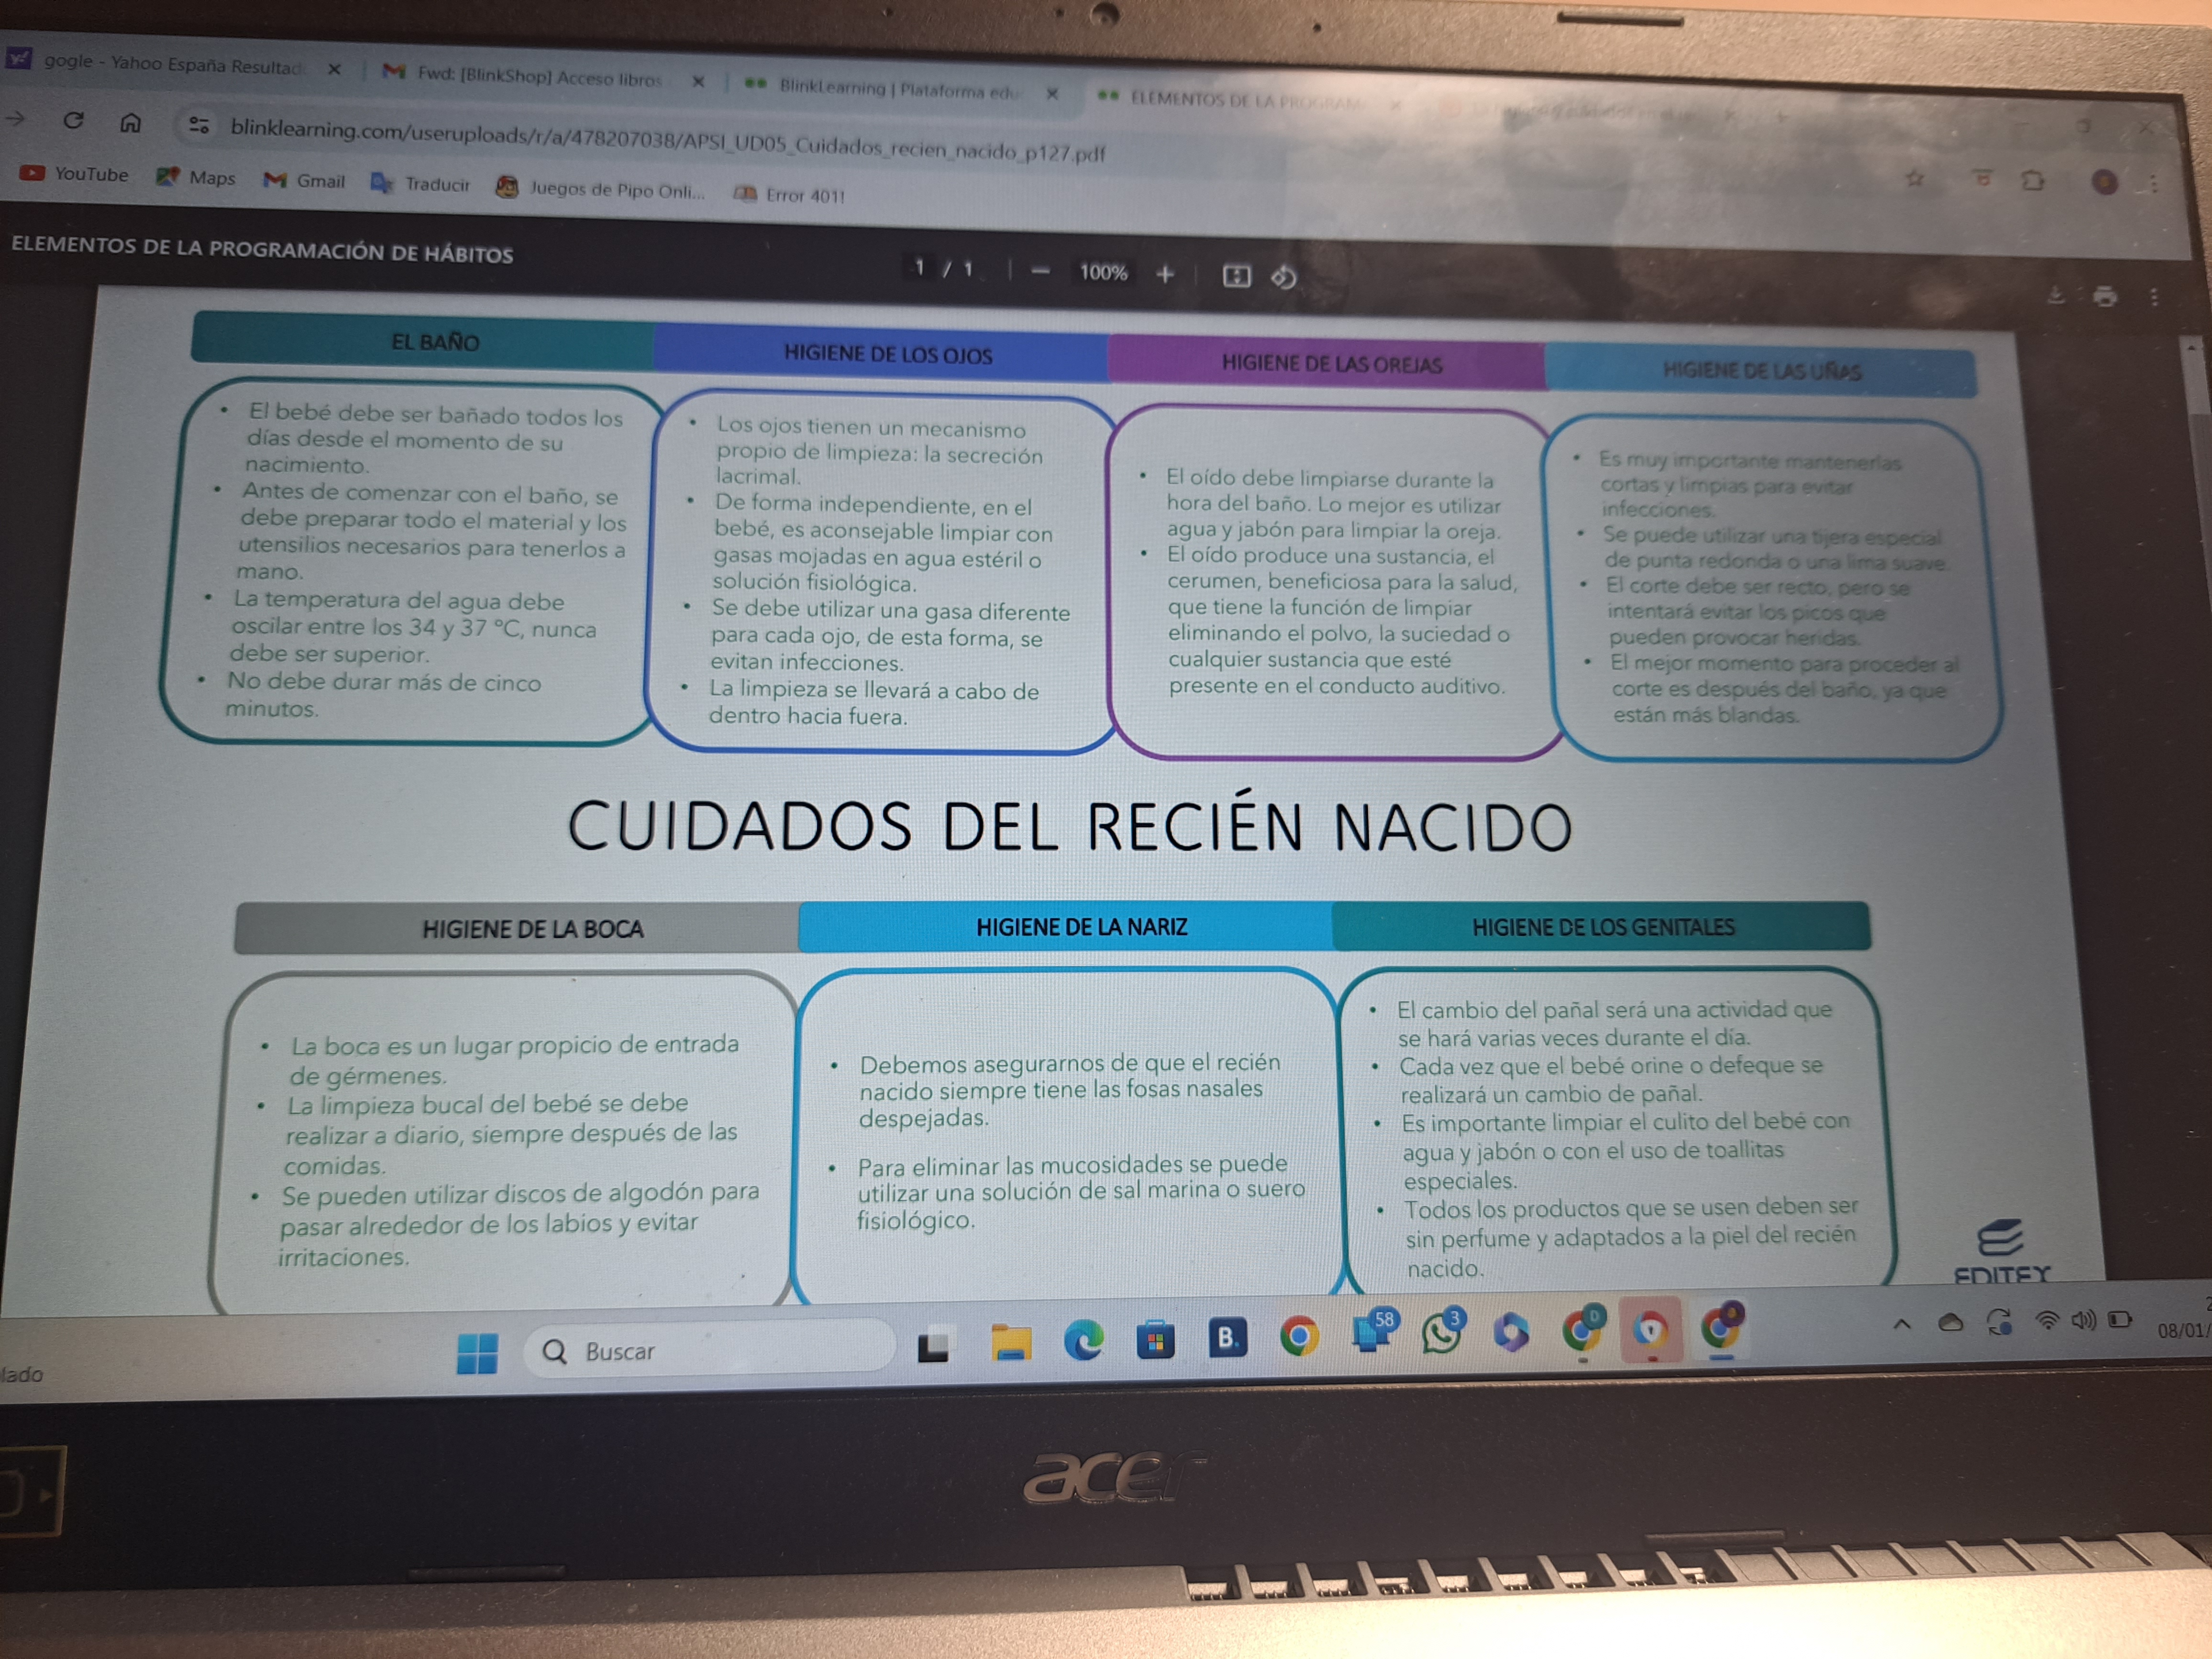
Task: Close the Yahoo España tab
Action: click(334, 69)
